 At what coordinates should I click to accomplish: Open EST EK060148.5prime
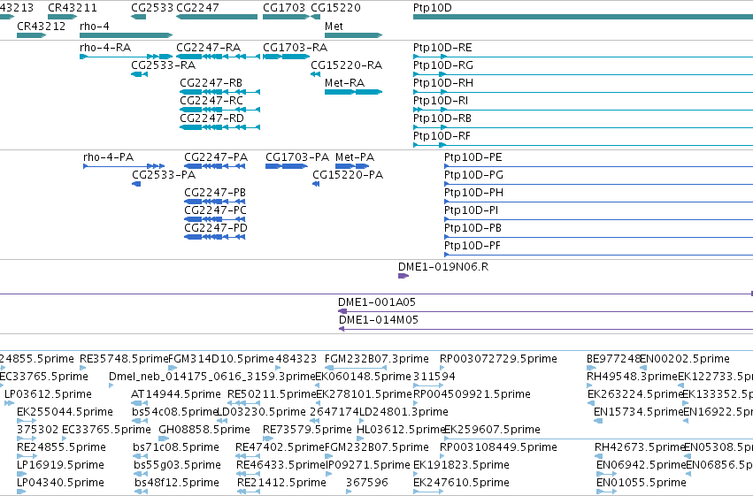364,377
